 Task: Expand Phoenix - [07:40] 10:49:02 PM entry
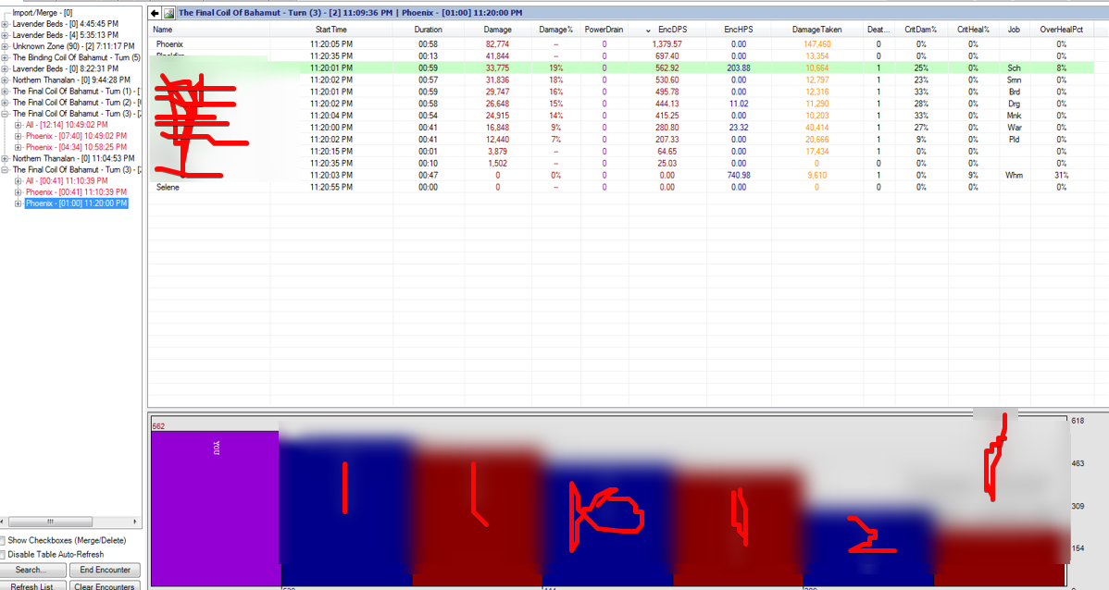coord(18,136)
